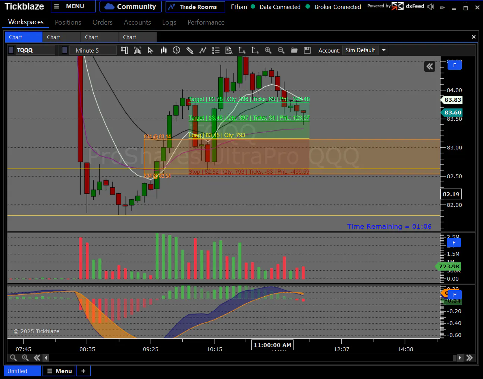Click the F button on the MACD axis

(454, 295)
